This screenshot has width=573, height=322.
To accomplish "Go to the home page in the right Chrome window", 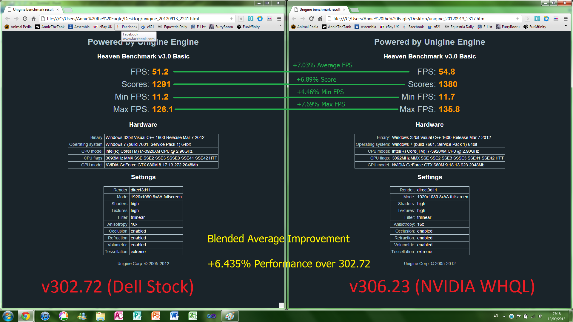I will click(320, 18).
